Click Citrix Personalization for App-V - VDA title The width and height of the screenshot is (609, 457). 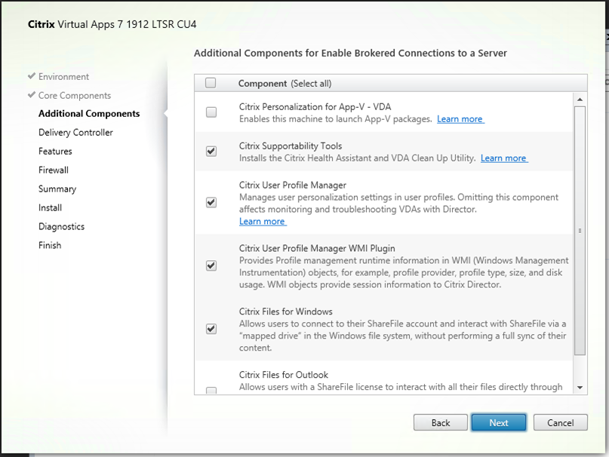(x=315, y=107)
